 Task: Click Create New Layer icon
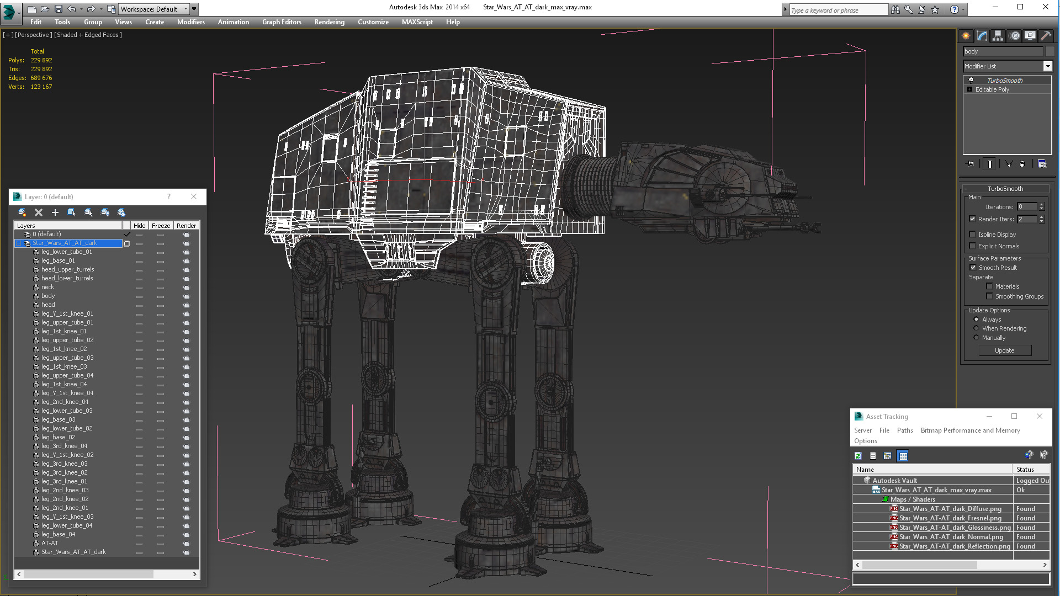(22, 212)
